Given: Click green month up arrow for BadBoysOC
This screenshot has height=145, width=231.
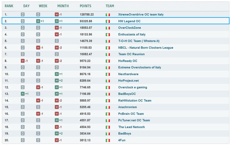Looking at the screenshot, I should (57, 94).
